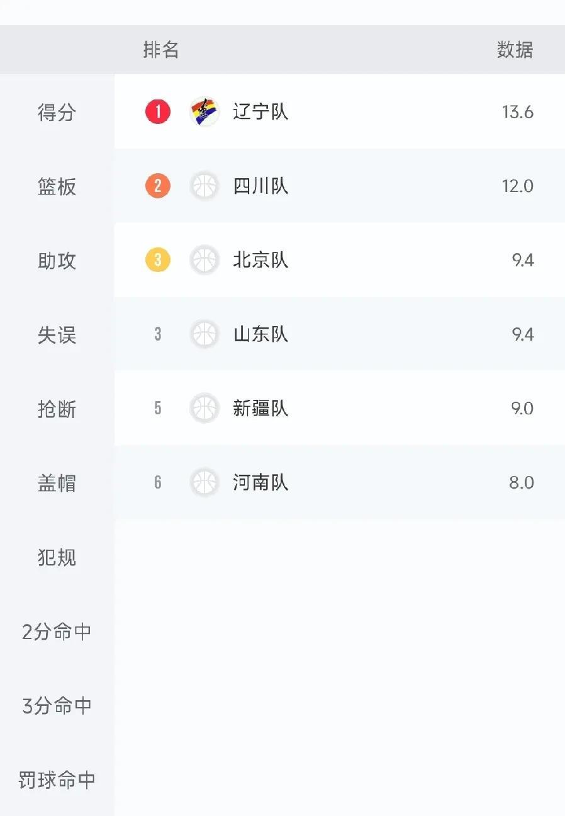Show the 失误 rankings tab
This screenshot has width=565, height=816.
click(57, 335)
